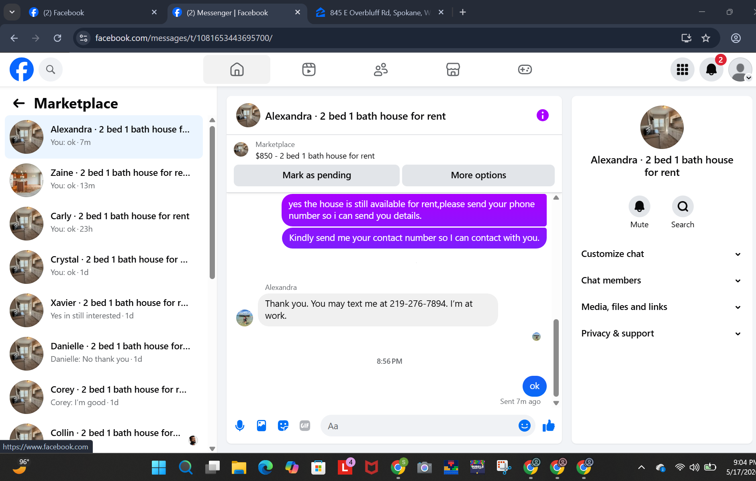Open the Windows Start menu

[x=159, y=467]
